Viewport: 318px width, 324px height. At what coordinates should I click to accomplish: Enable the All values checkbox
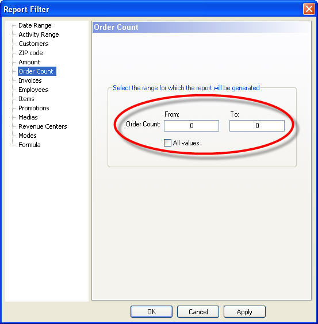(x=167, y=143)
